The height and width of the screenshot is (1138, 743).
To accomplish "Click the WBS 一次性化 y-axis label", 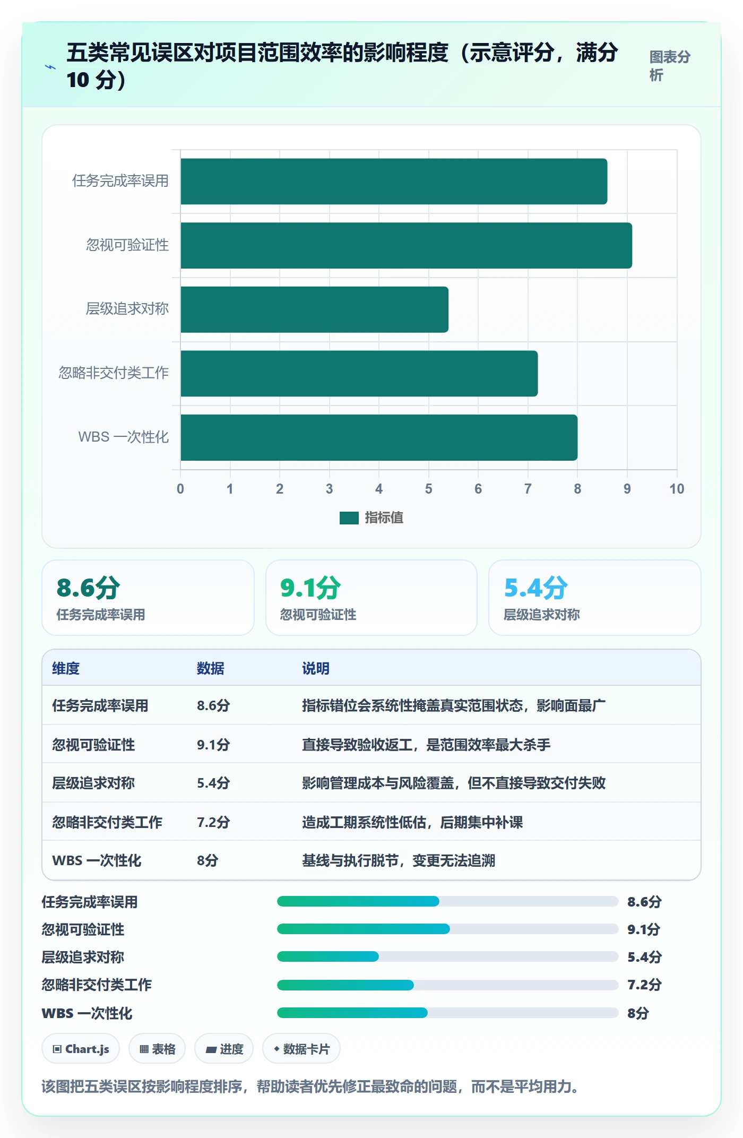I will click(x=123, y=437).
